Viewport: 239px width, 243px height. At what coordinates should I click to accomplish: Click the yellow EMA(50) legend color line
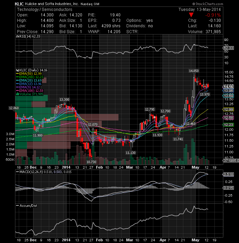click(x=17, y=74)
